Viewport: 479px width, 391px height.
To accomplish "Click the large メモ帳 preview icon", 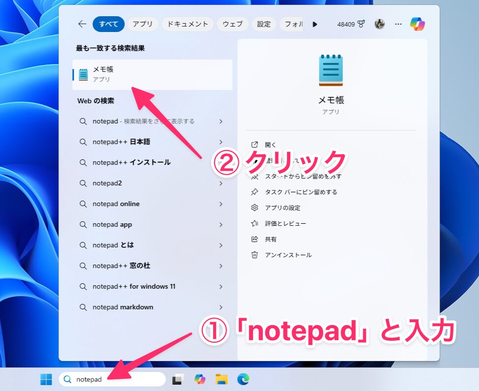I will click(x=331, y=70).
